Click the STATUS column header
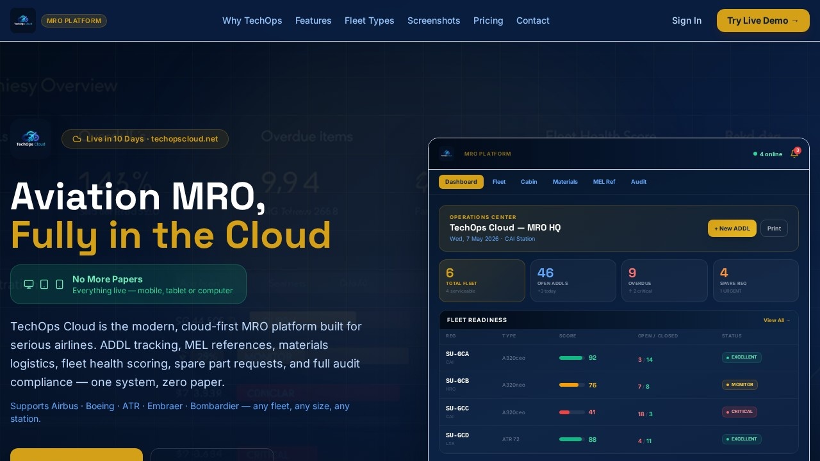This screenshot has height=461, width=820. pyautogui.click(x=732, y=336)
